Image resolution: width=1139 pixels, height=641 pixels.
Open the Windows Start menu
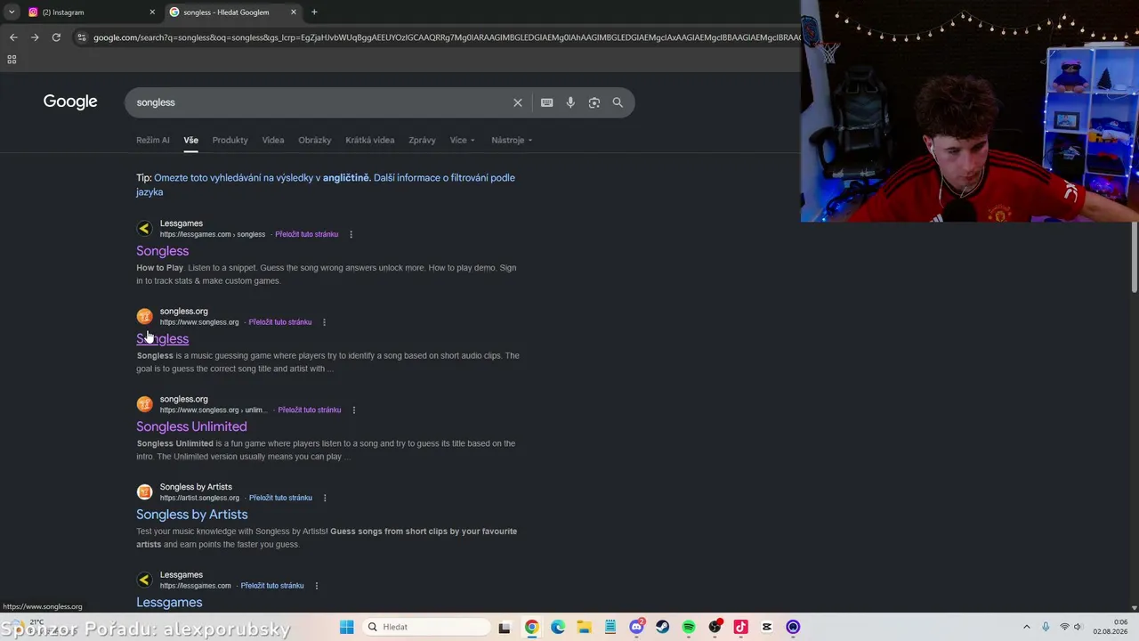347,627
